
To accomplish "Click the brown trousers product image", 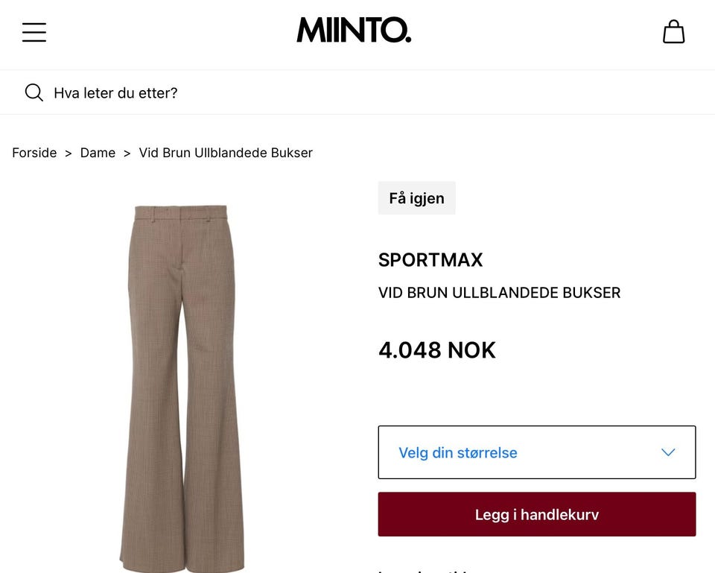I will (182, 387).
